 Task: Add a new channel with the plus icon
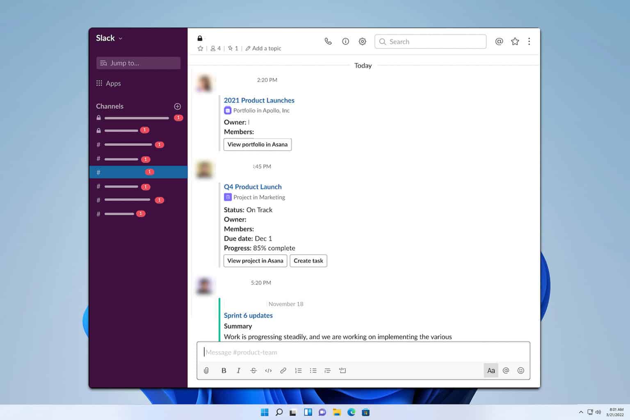(177, 106)
